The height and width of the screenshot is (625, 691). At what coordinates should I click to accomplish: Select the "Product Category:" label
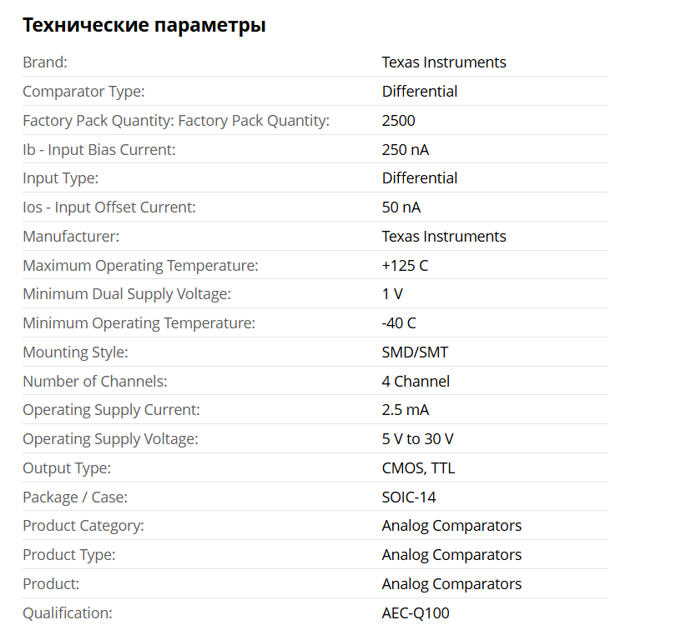[x=83, y=526]
